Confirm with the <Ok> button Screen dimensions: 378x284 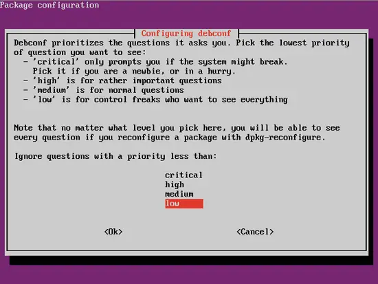click(x=113, y=232)
